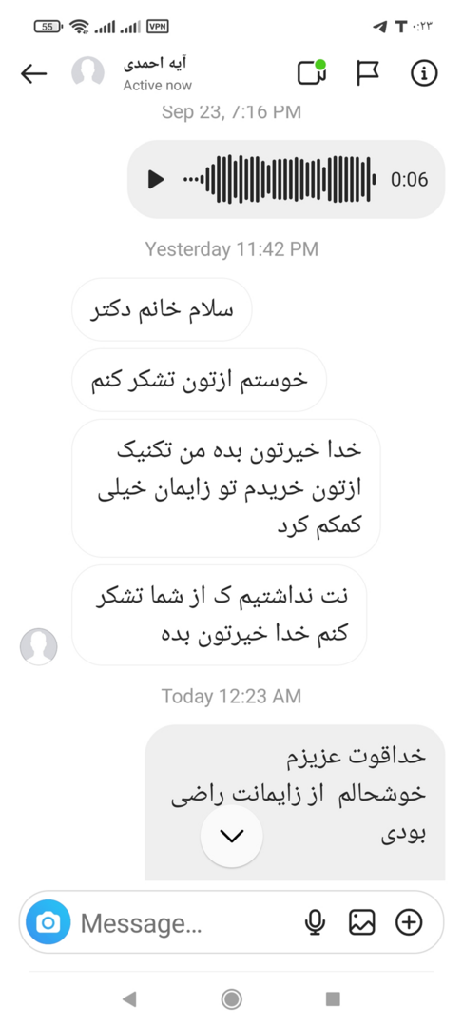Tap the flag icon in header
Screen dimensions: 463x1028
(x=367, y=72)
